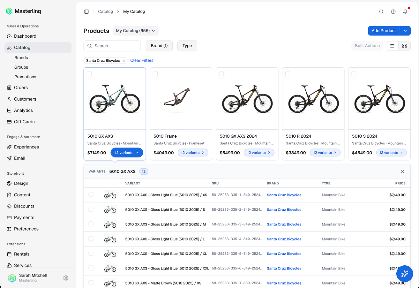Viewport: 419px width, 288px height.
Task: Click the Gift Cards icon
Action: point(9,122)
